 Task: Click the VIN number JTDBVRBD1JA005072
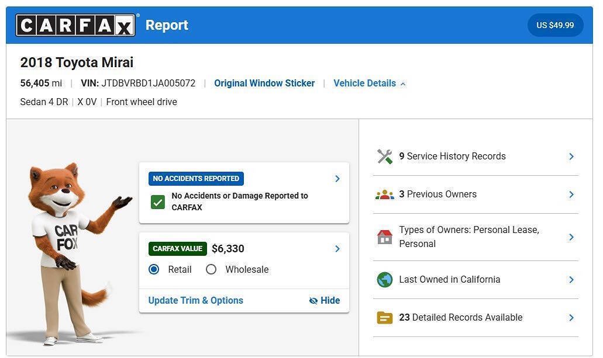click(148, 84)
